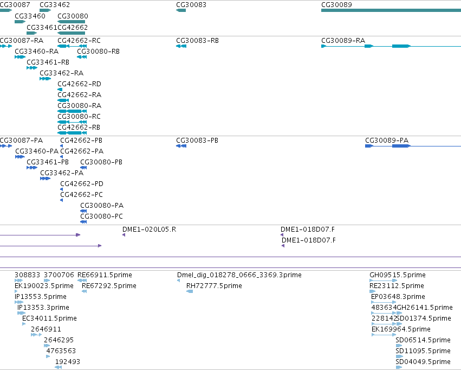Image resolution: width=461 pixels, height=370 pixels.
Task: Select the CG30089 gene label
Action: tap(336, 5)
